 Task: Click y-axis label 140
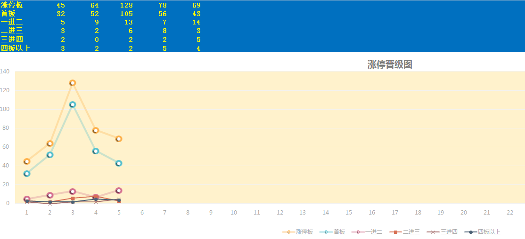tap(5, 72)
